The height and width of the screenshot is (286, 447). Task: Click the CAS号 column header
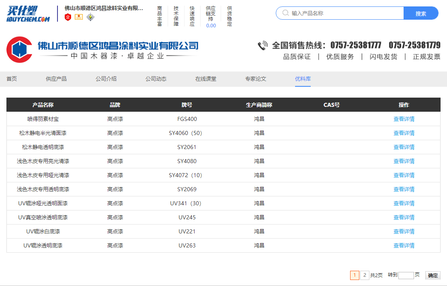click(x=332, y=105)
